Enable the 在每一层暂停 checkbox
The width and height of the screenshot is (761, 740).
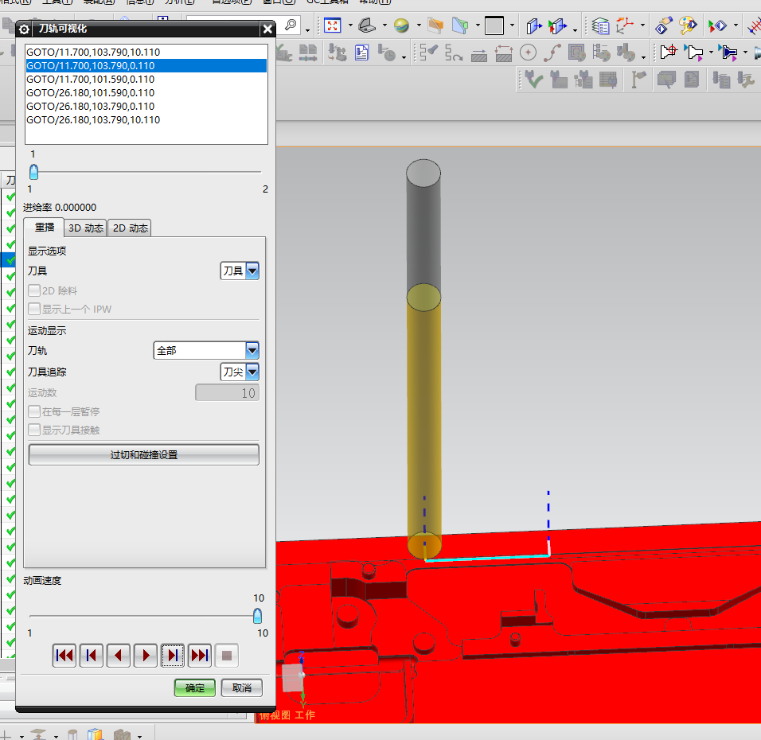click(x=34, y=412)
